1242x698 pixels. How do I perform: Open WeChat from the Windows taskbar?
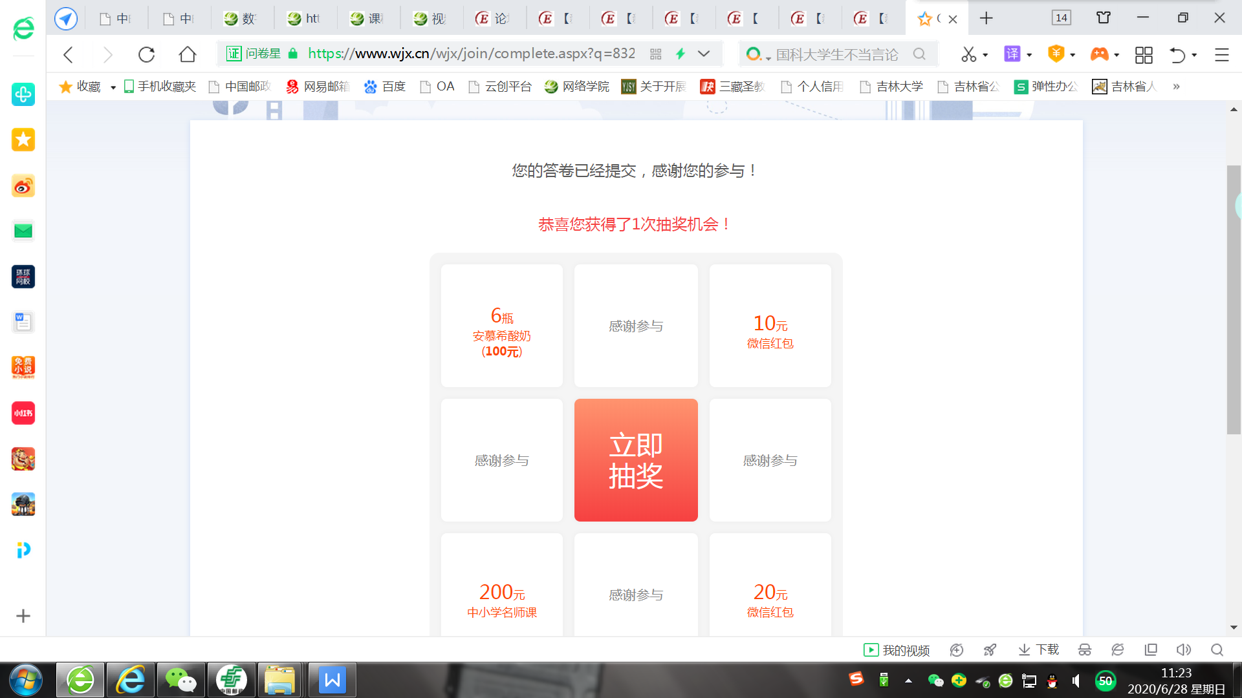(180, 680)
